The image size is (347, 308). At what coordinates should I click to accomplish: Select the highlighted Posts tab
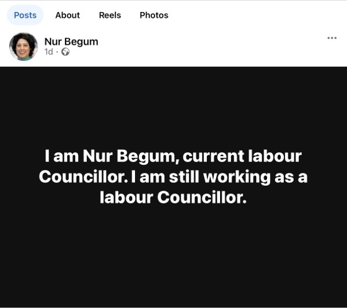pos(25,15)
